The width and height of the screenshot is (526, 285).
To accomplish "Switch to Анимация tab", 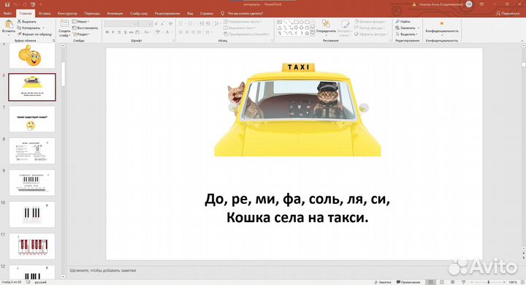I will click(x=115, y=13).
